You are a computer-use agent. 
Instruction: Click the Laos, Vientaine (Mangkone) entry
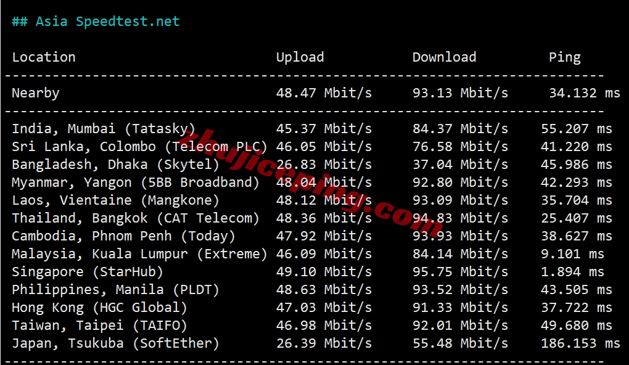click(x=115, y=200)
